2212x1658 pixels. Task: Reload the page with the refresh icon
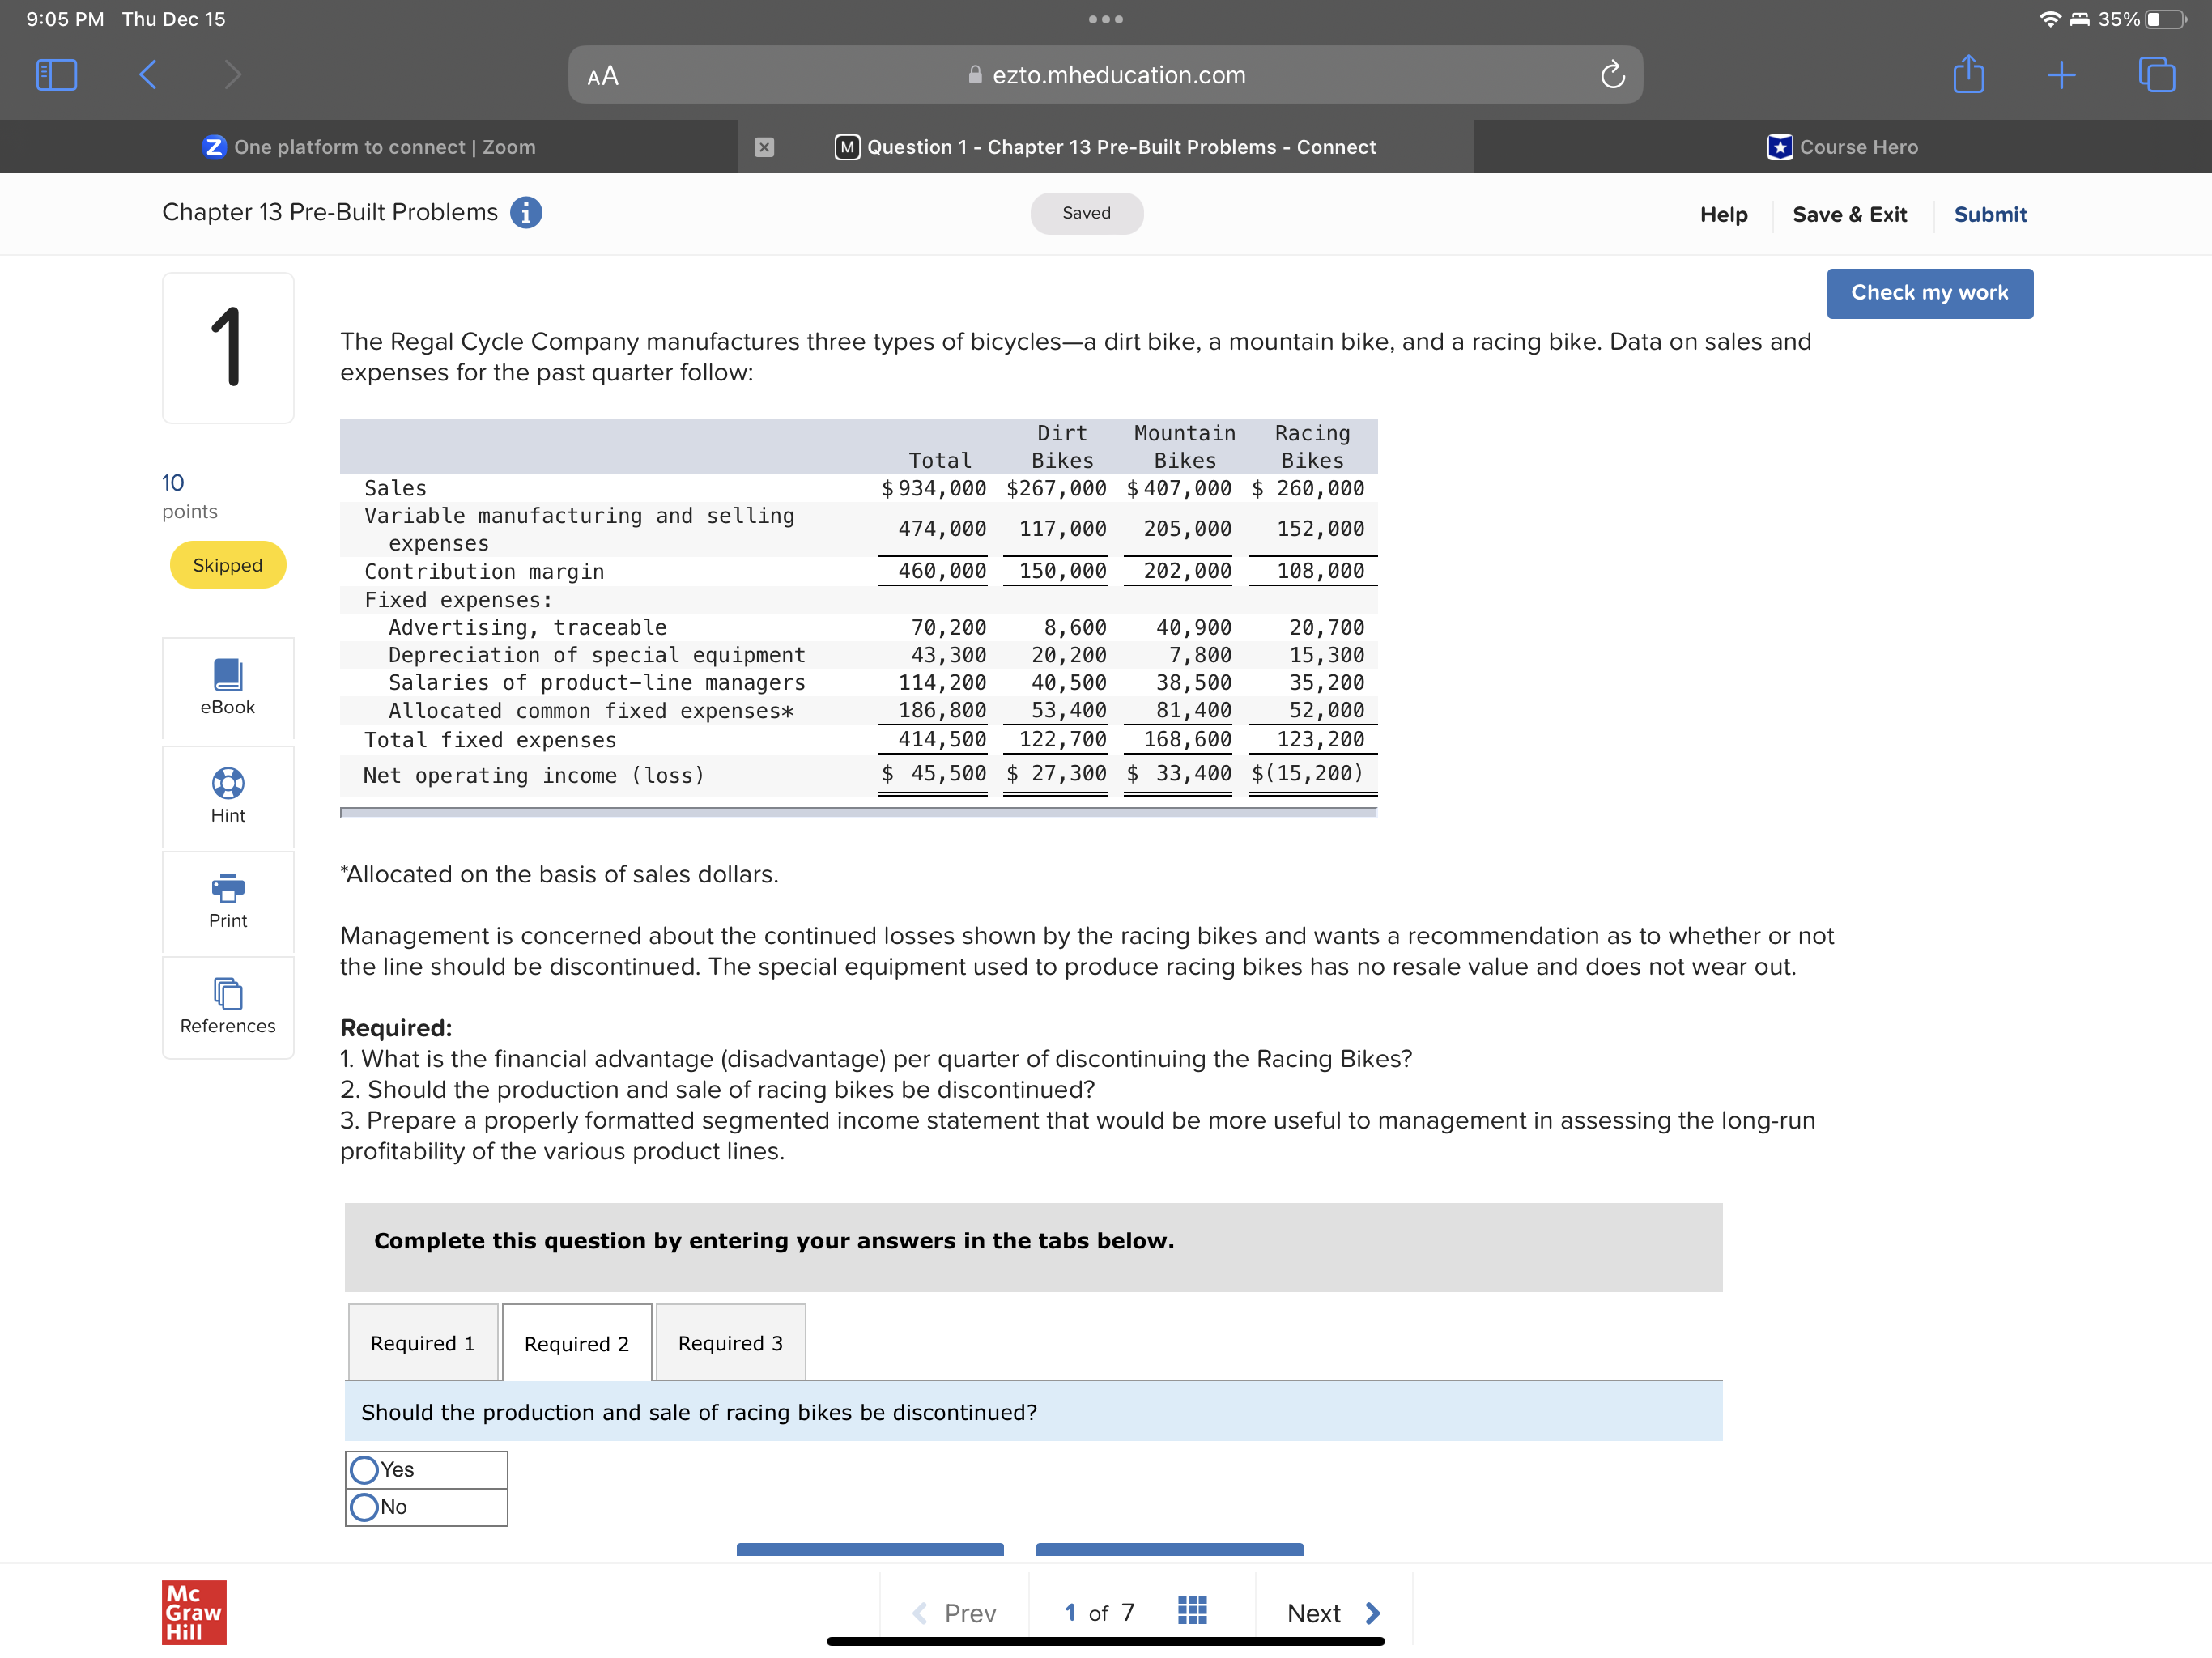[x=1612, y=75]
